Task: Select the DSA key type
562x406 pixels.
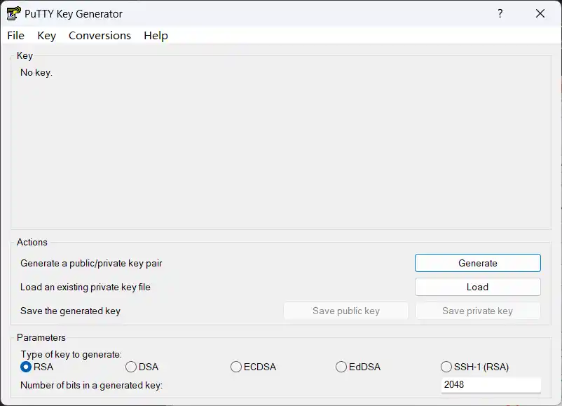Action: [142, 367]
